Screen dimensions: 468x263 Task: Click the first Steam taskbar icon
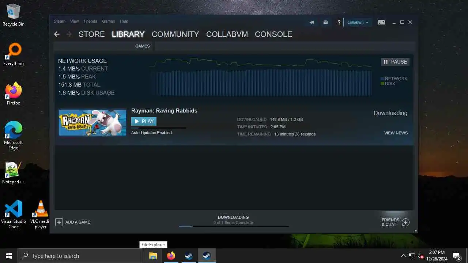(x=189, y=256)
